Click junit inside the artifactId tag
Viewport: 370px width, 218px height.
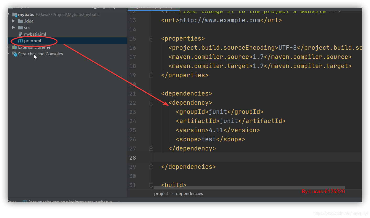coord(229,121)
